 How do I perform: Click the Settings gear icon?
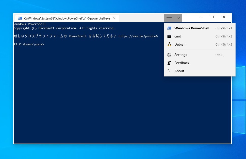pos(169,55)
